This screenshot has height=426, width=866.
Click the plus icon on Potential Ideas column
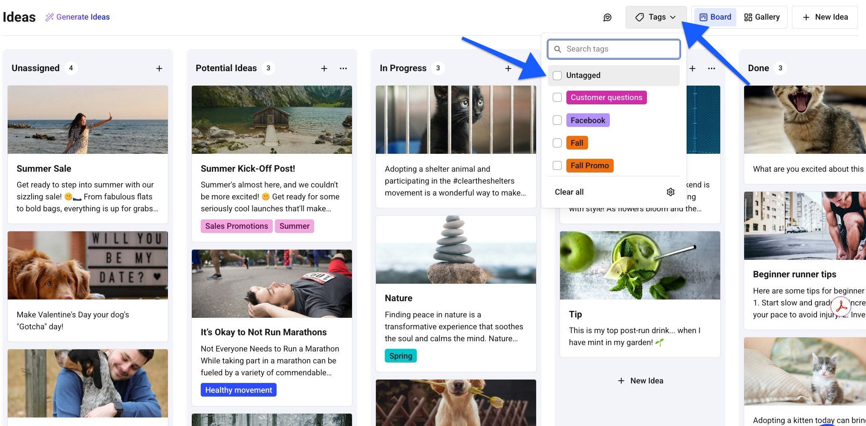tap(324, 68)
